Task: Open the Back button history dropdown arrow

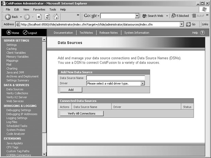Action: tap(21, 17)
